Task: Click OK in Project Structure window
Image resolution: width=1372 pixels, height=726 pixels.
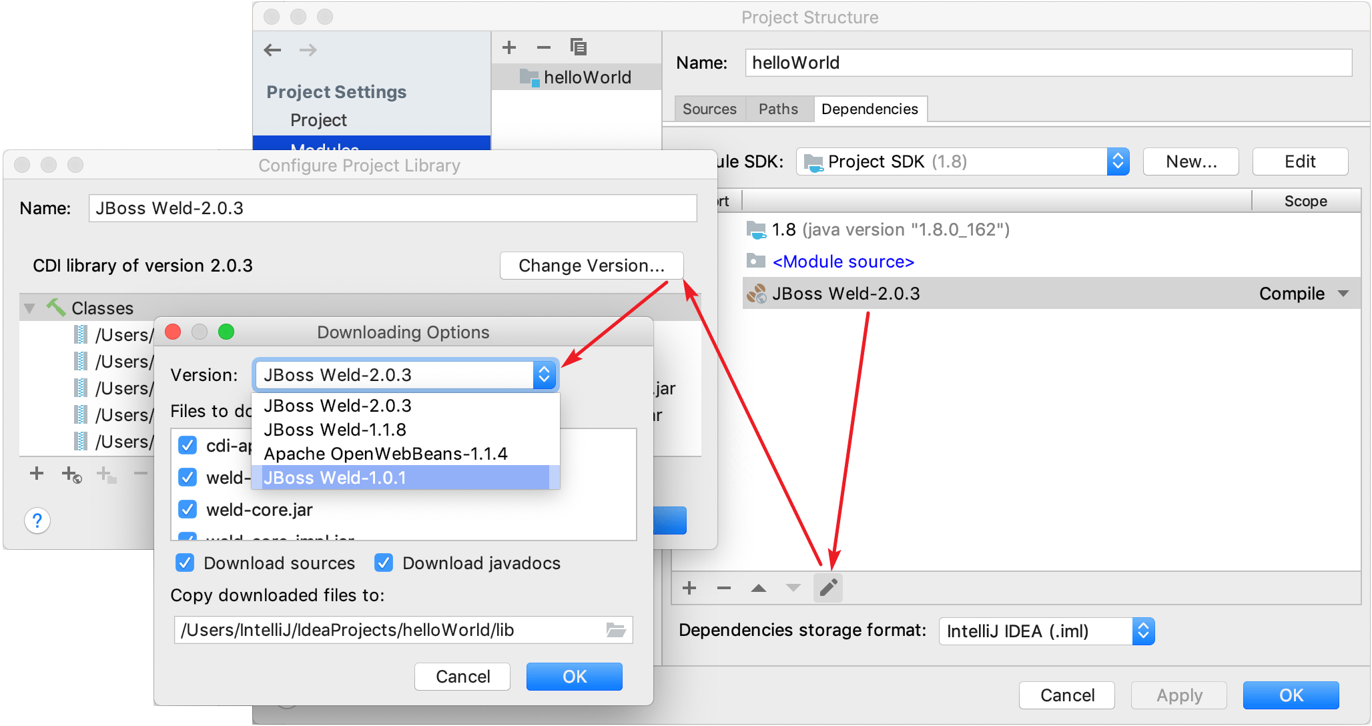Action: click(1291, 695)
